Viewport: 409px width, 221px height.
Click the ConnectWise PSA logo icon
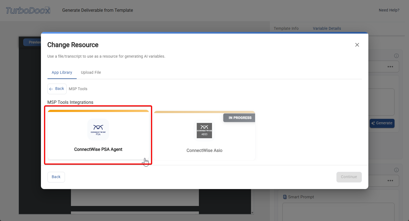[x=98, y=129]
